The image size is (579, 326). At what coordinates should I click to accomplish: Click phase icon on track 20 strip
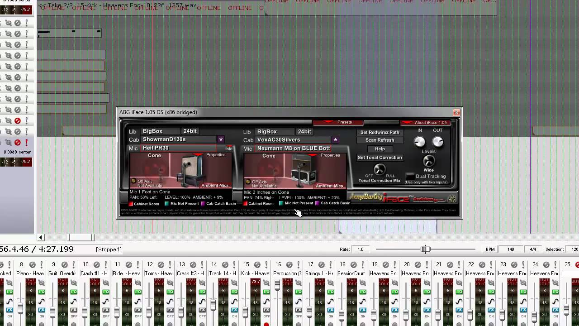point(427,283)
